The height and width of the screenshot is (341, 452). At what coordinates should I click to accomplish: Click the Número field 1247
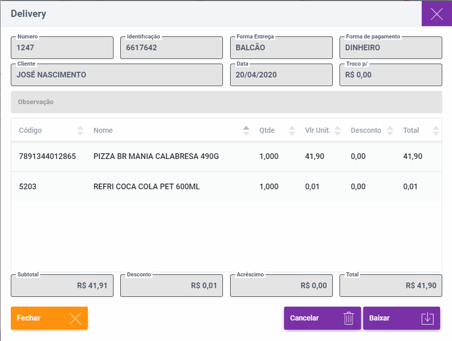click(x=62, y=48)
